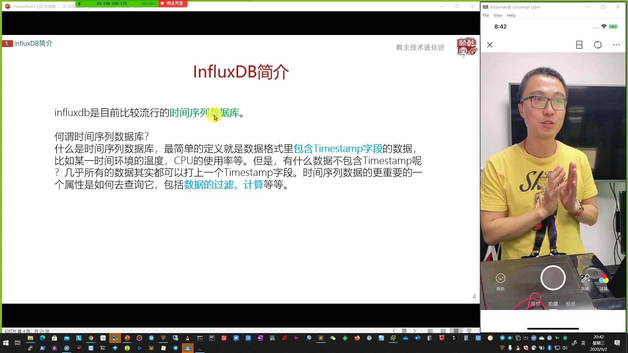Advance to next slide using right chevron
628x353 pixels.
[415, 331]
